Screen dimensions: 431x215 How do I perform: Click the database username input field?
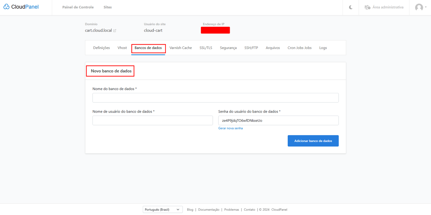pyautogui.click(x=152, y=120)
